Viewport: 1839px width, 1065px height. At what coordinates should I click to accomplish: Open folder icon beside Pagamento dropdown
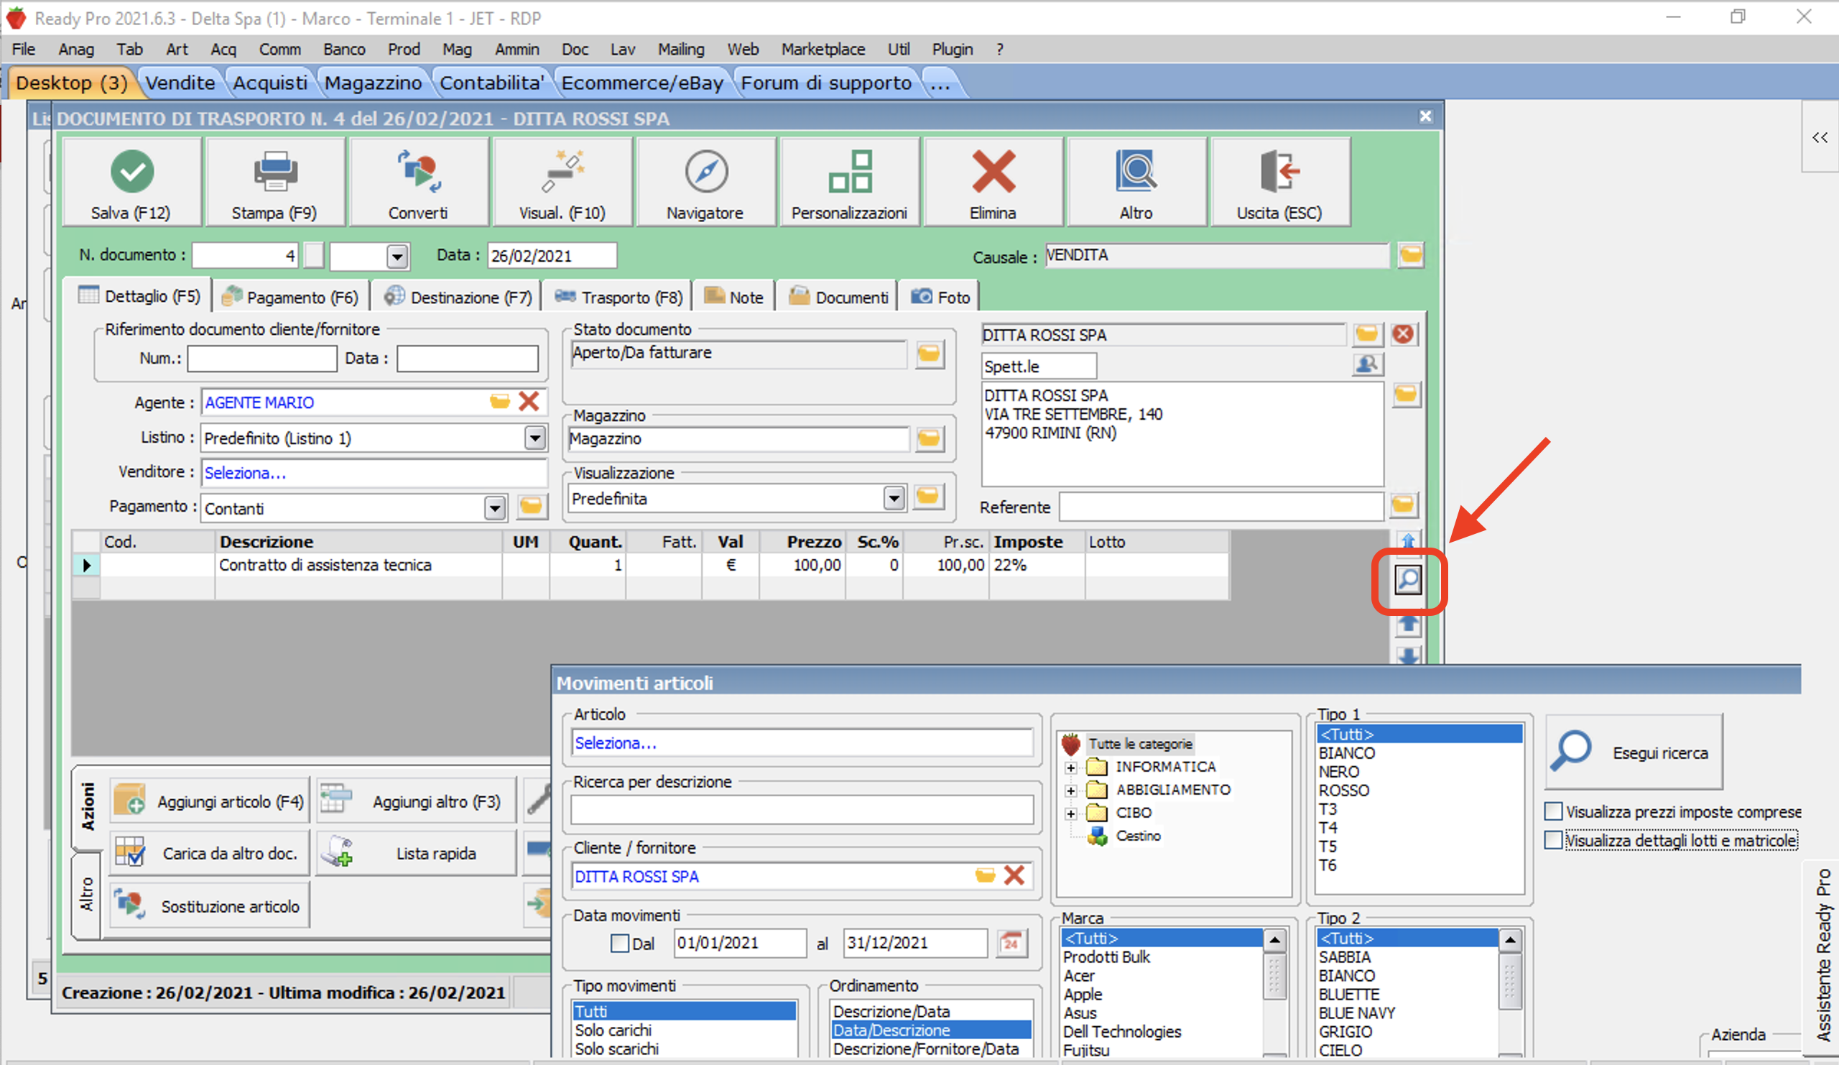(x=532, y=507)
